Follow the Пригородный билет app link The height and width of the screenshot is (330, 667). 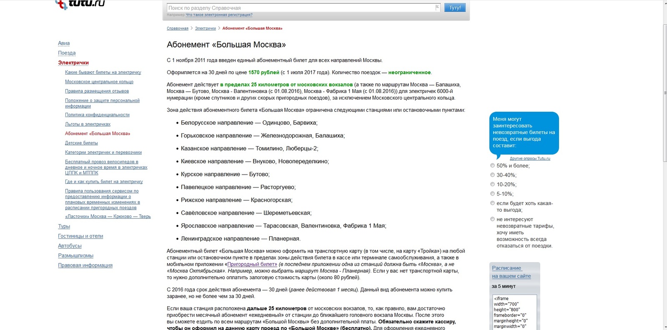pyautogui.click(x=252, y=264)
